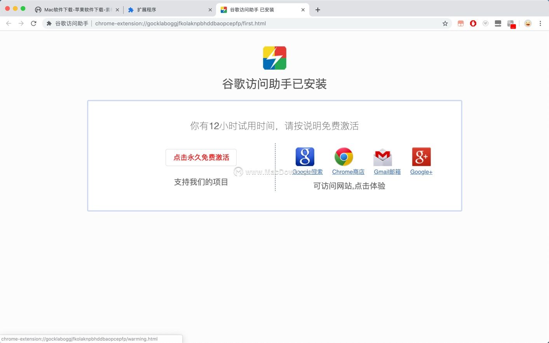
Task: Open the Chrome商店 link
Action: tap(348, 172)
